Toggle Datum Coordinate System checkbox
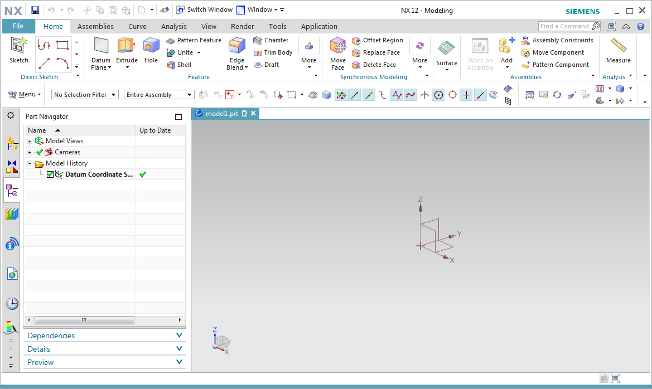Screen dimensions: 652x389 (x=50, y=174)
